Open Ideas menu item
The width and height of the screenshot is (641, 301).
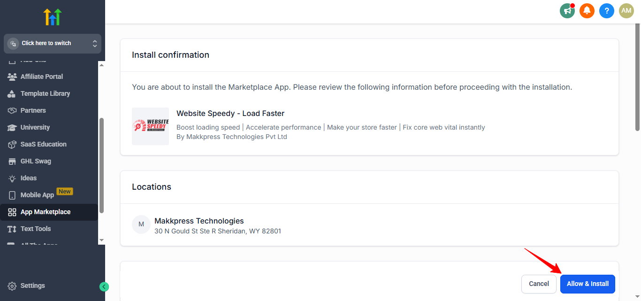49,178
